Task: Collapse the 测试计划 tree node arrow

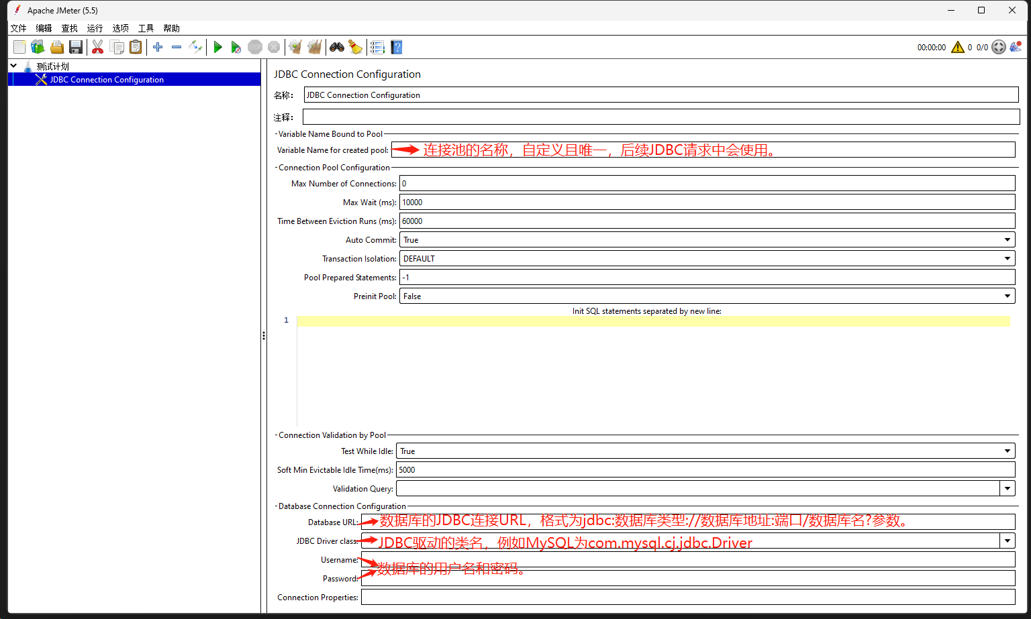Action: [13, 66]
